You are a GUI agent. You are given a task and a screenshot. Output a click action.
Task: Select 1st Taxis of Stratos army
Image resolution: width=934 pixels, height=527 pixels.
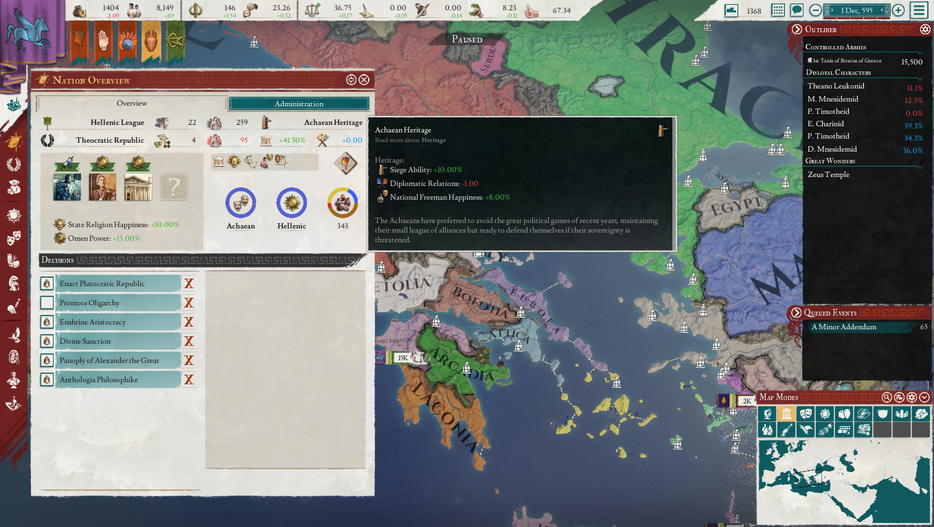pos(865,61)
